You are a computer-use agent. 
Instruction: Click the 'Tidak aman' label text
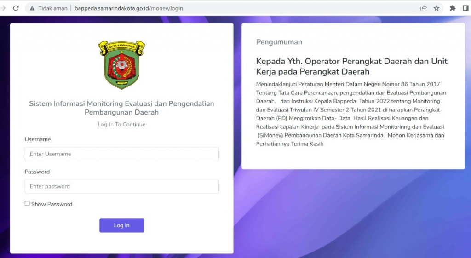point(53,8)
